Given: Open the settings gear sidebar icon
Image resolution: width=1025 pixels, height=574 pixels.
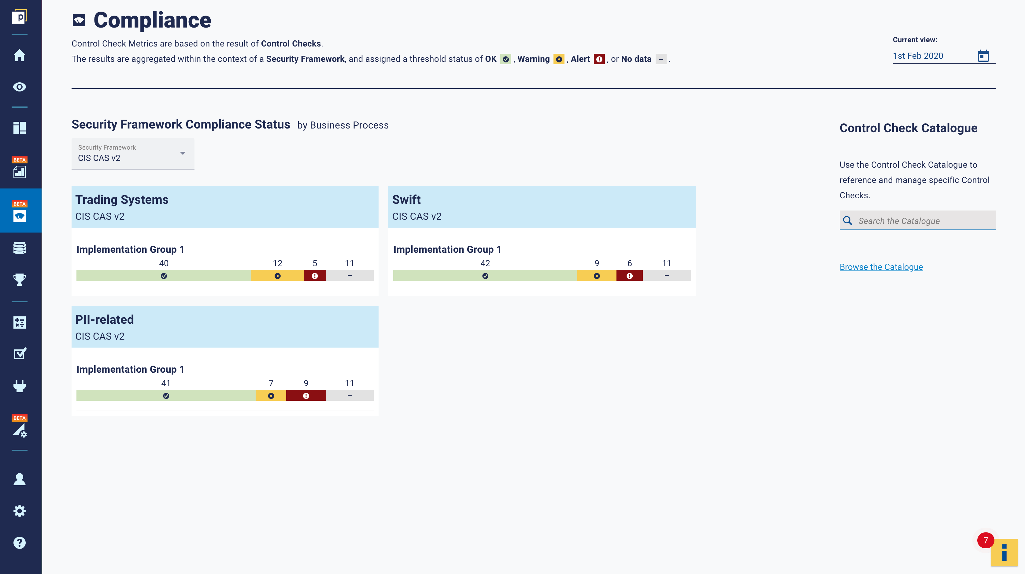Looking at the screenshot, I should click(x=20, y=511).
